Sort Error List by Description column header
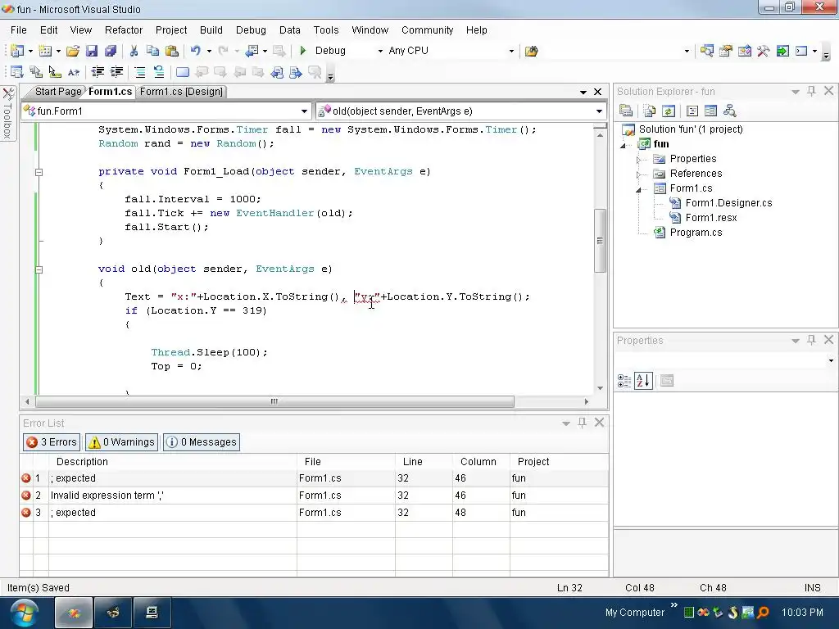 pos(172,462)
